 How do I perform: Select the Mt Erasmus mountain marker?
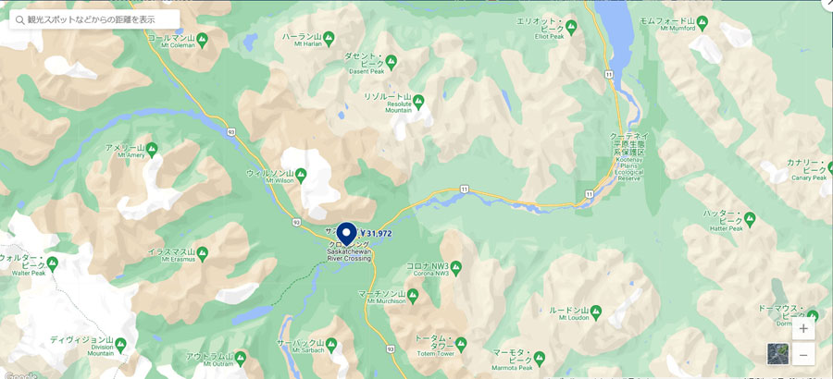pos(202,252)
